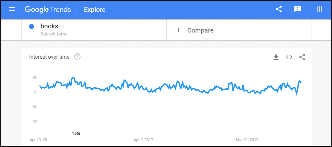This screenshot has width=332, height=147.
Task: Open the Interest over time help icon
Action: tap(77, 57)
